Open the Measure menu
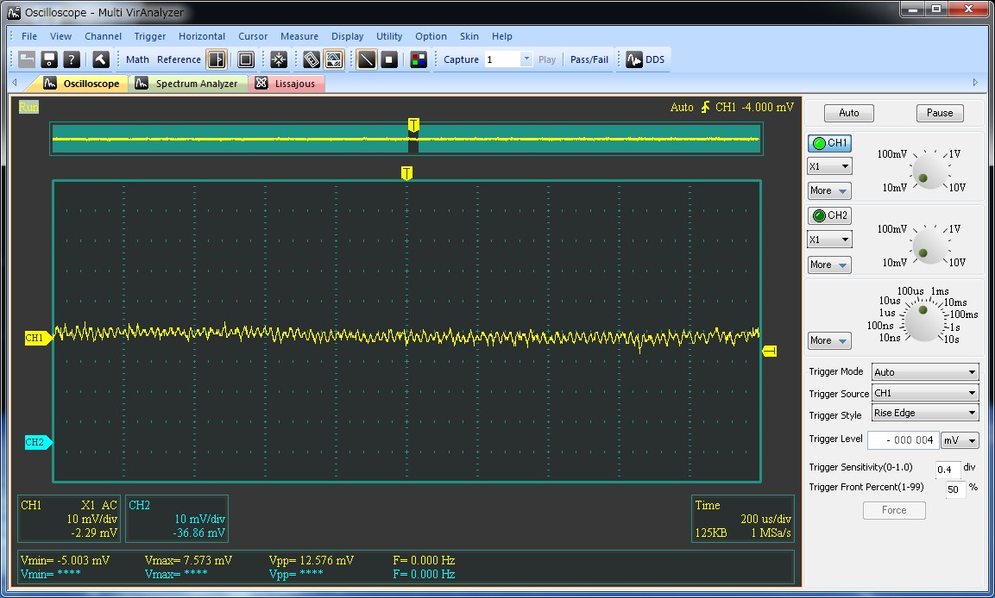 tap(299, 36)
